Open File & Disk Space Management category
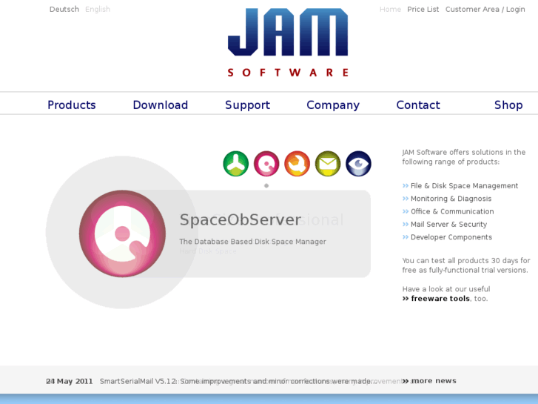The image size is (538, 404). (x=464, y=185)
